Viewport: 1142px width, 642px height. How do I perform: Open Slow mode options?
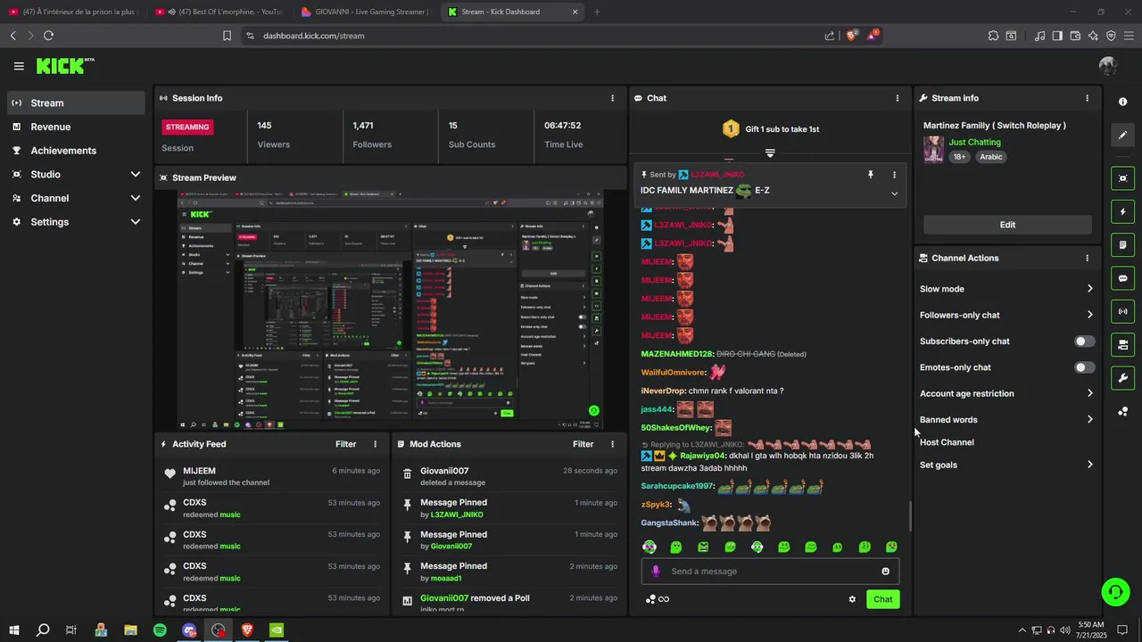coord(1007,289)
